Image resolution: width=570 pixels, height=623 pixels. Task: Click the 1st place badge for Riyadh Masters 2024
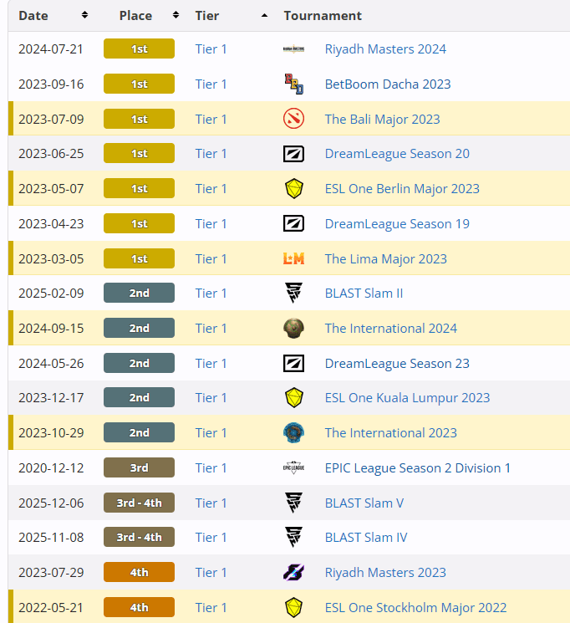point(139,49)
